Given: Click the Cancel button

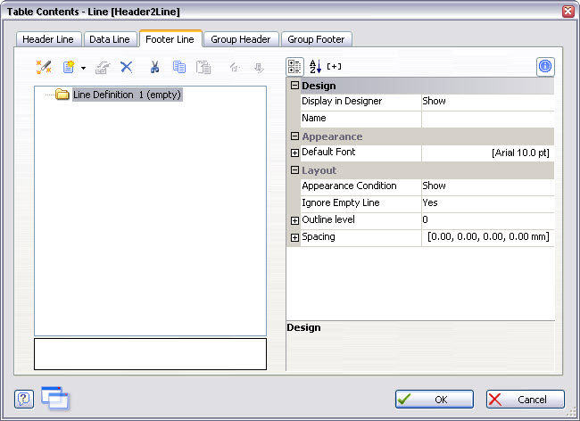Looking at the screenshot, I should pos(526,400).
